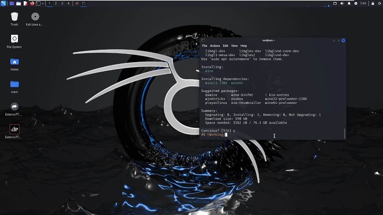
Task: Select the File System desktop icon
Action: pos(14,42)
